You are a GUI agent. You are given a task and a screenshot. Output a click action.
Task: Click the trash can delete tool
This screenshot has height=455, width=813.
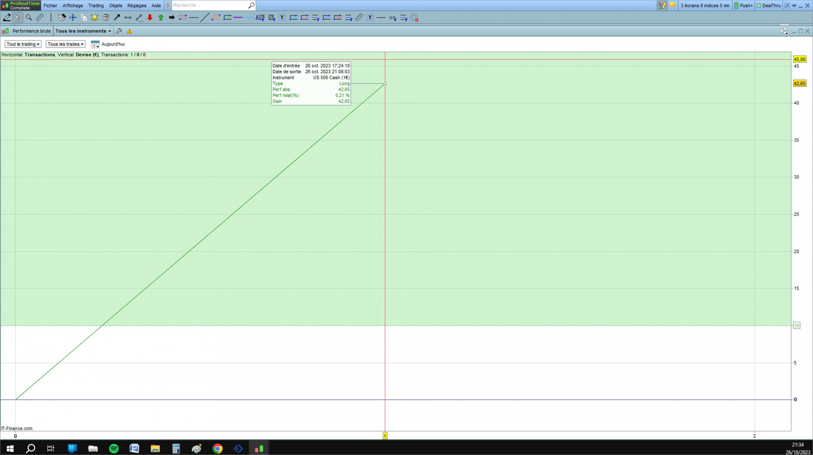[x=106, y=18]
